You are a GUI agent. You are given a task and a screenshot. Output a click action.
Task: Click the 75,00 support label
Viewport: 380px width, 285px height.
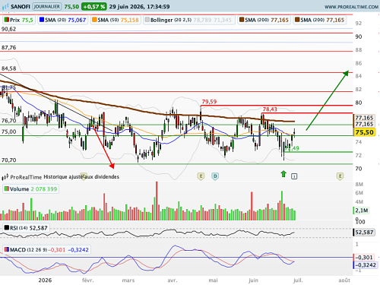click(8, 131)
